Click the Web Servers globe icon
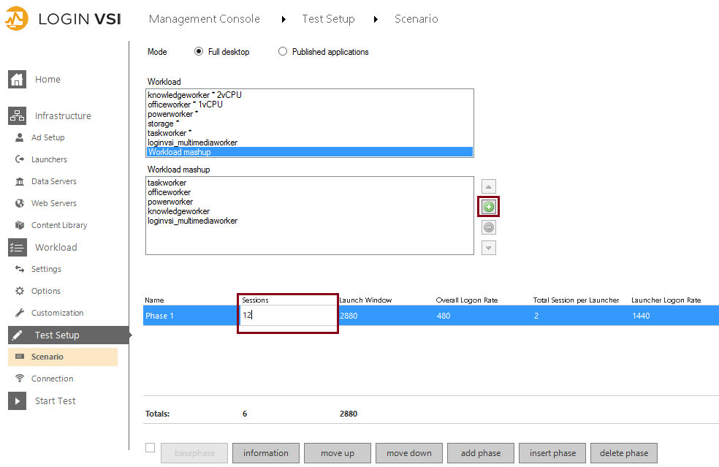The height and width of the screenshot is (467, 719). [20, 203]
